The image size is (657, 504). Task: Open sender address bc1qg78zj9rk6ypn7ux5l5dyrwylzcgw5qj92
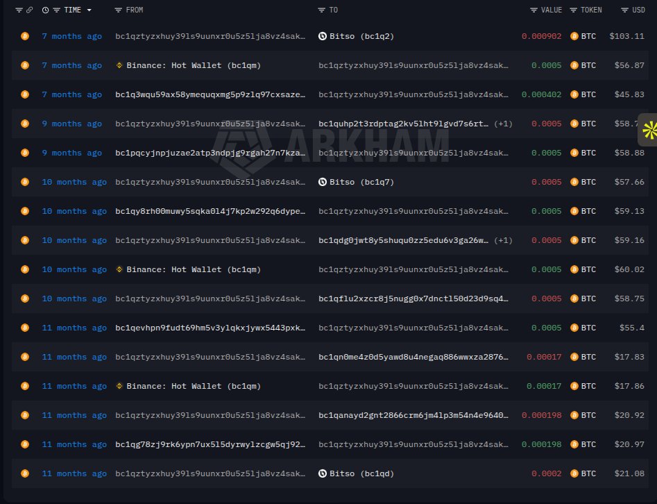[210, 444]
